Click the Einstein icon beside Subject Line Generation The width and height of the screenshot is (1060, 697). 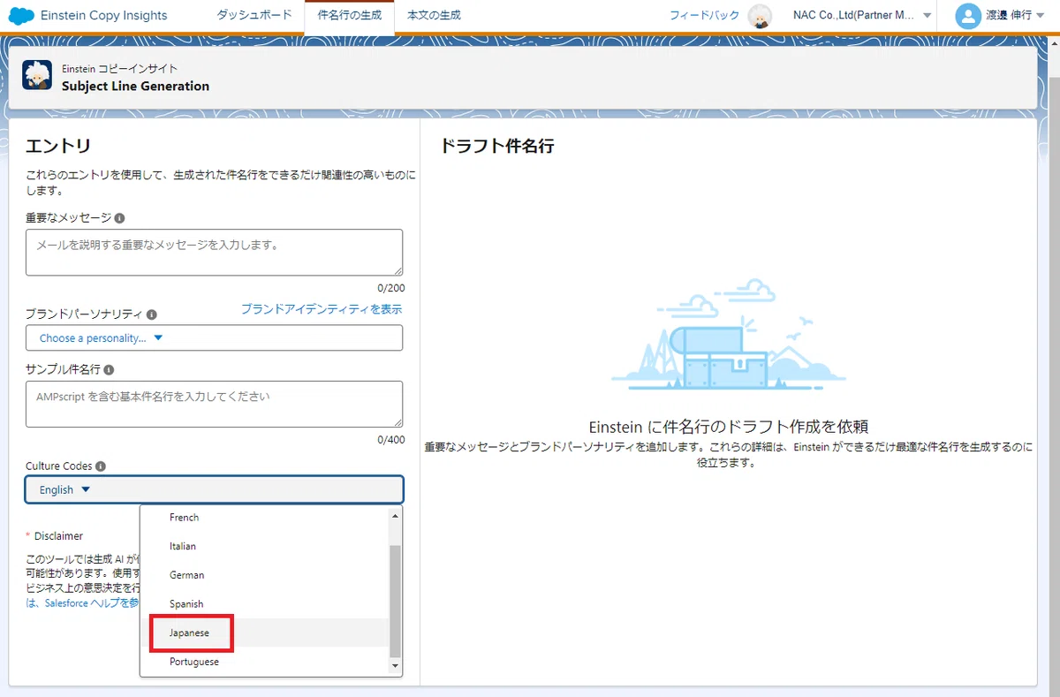[37, 76]
